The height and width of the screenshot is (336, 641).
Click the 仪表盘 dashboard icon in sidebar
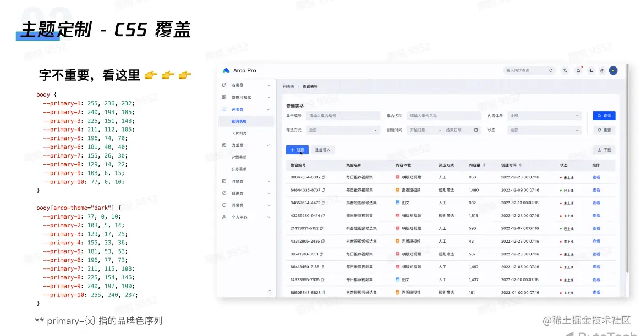tap(224, 85)
